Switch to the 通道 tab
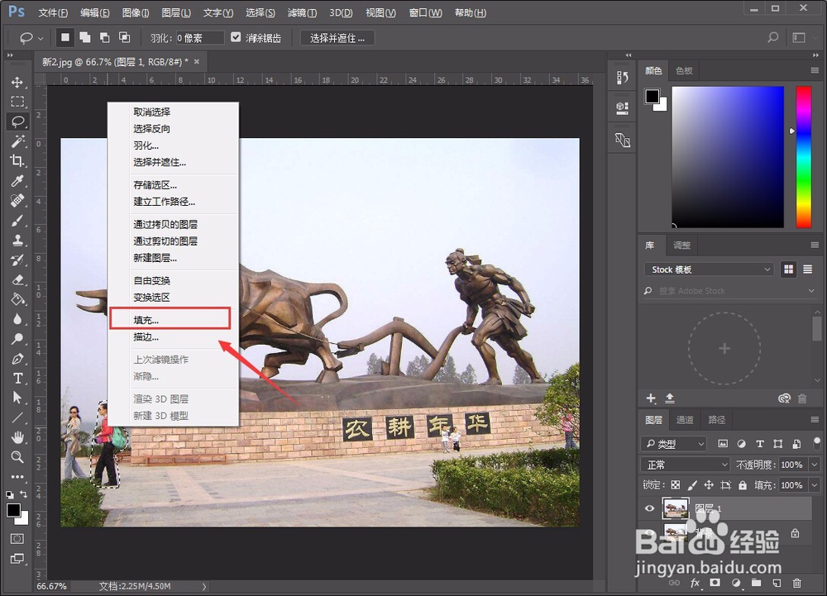Screen dimensions: 827x596 point(685,419)
